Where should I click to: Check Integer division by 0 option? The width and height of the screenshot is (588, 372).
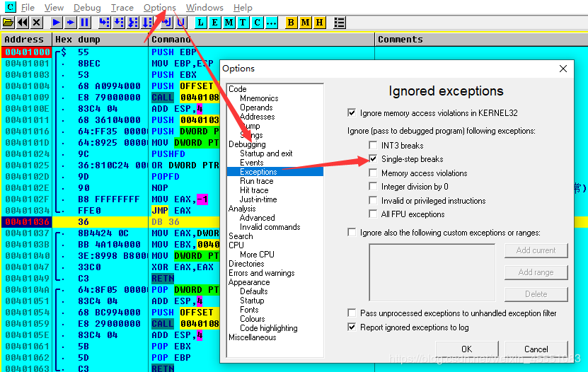click(x=373, y=186)
